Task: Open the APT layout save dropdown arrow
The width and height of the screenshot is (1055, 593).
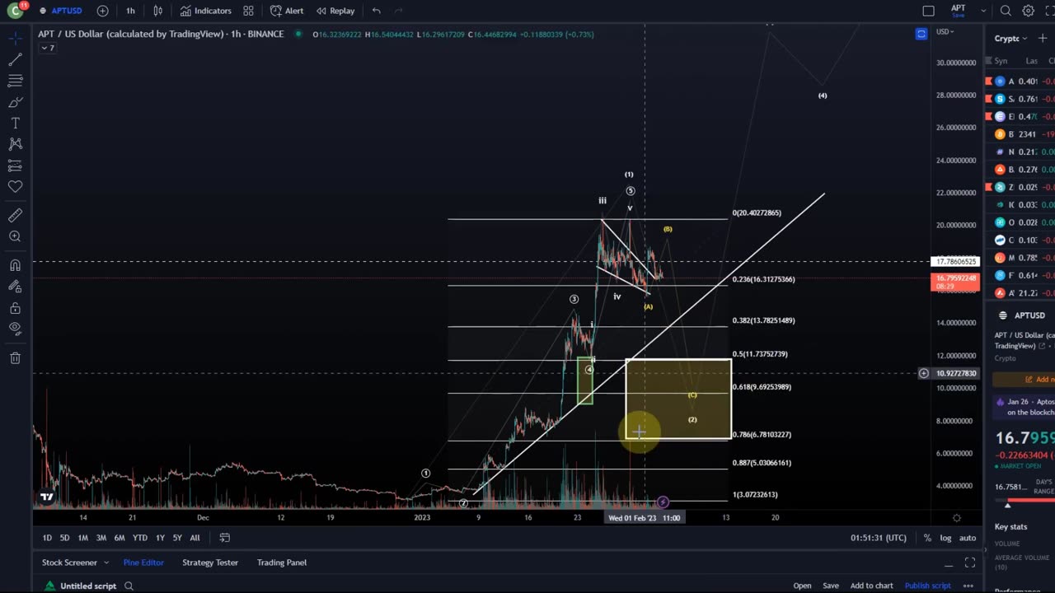Action: pos(984,11)
